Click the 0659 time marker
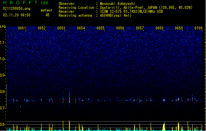206x131 pixels. [179, 28]
